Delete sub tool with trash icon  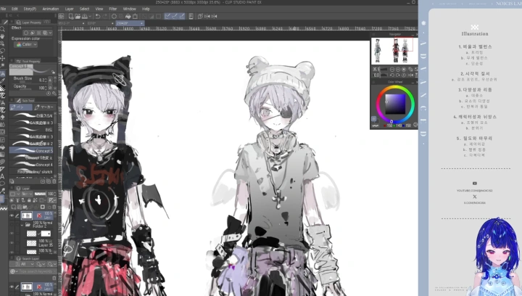click(x=54, y=181)
